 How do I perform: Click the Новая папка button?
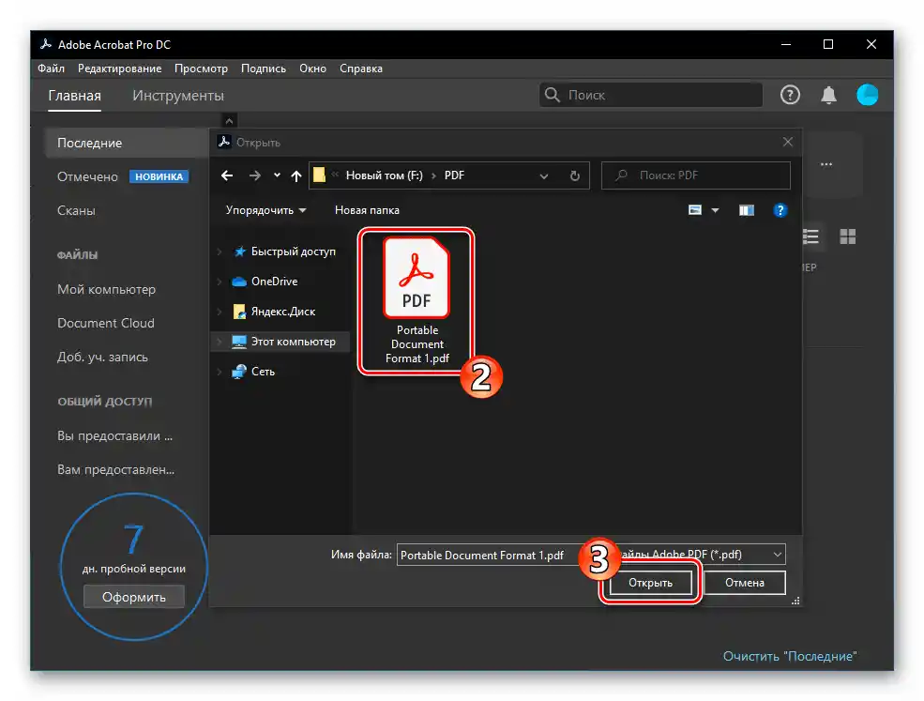(x=367, y=210)
